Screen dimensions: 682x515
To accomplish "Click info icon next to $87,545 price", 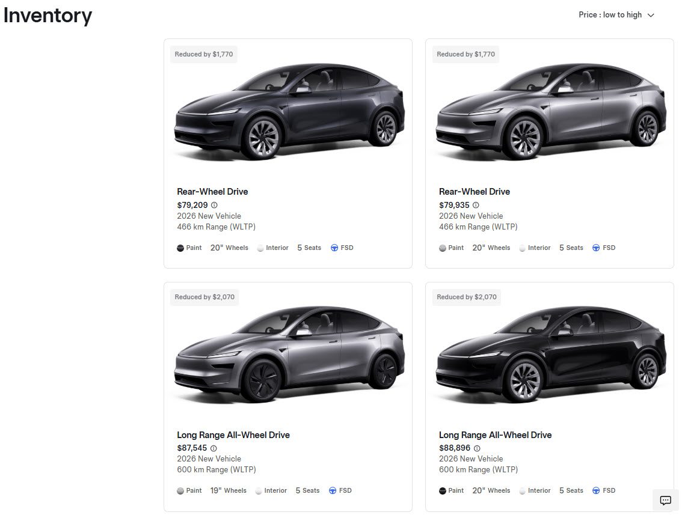I will [214, 448].
